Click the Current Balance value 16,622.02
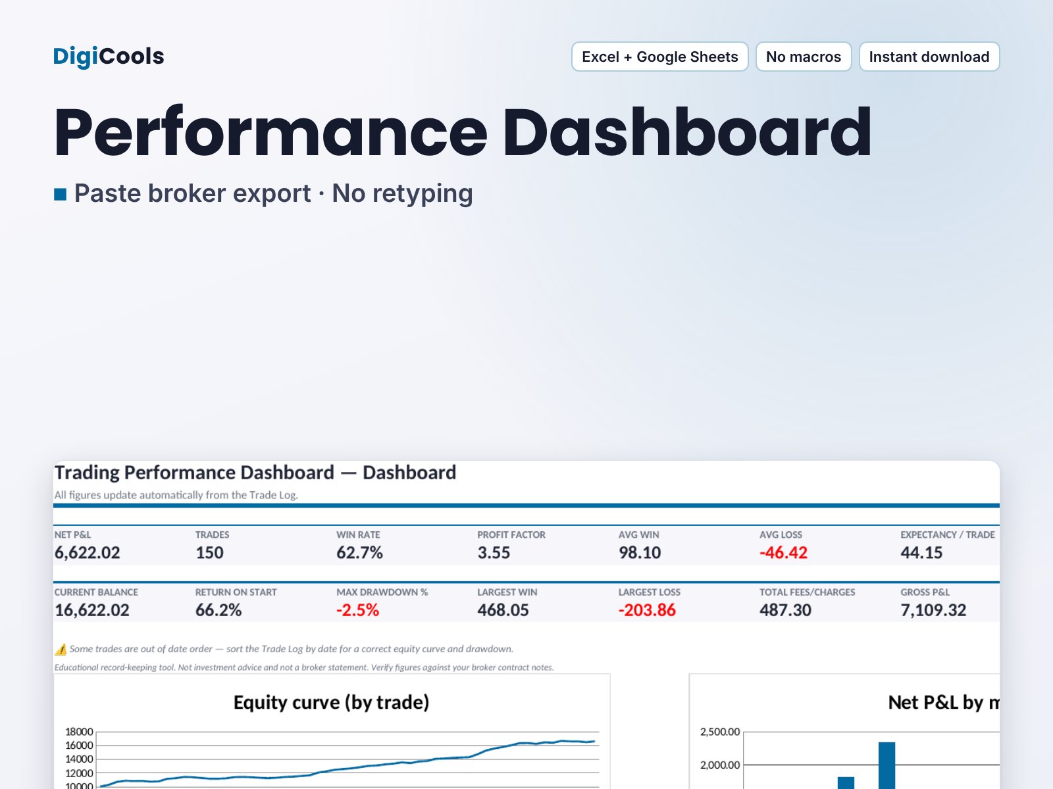The image size is (1053, 789). click(92, 610)
